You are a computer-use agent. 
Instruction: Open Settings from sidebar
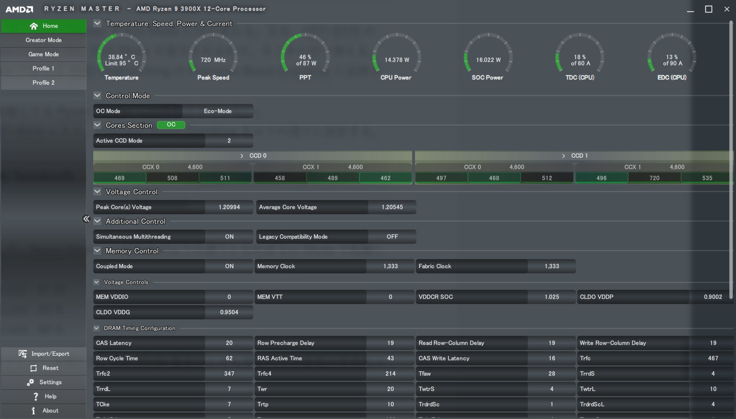[x=44, y=382]
